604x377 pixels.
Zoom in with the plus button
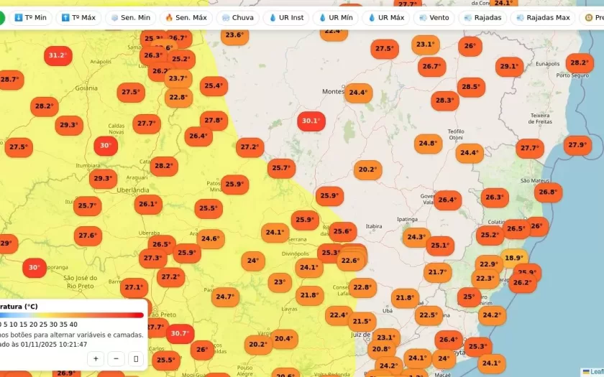(x=96, y=358)
